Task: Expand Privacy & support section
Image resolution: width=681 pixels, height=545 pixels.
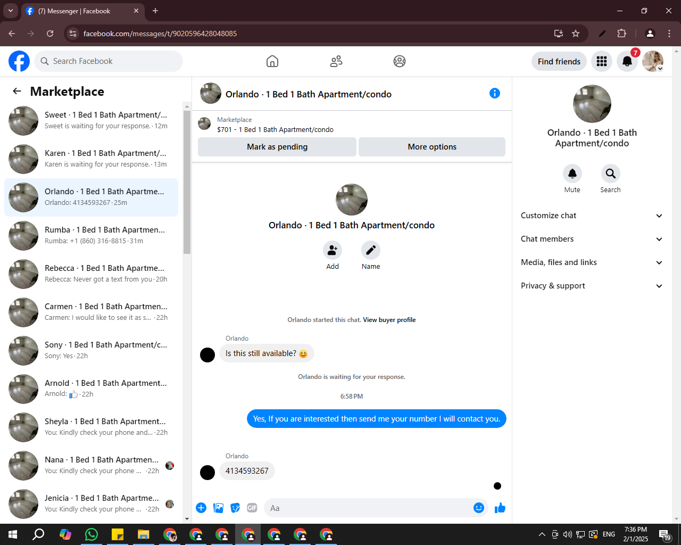Action: click(592, 286)
